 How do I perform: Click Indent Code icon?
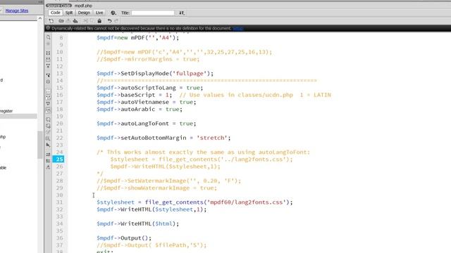tap(49, 155)
